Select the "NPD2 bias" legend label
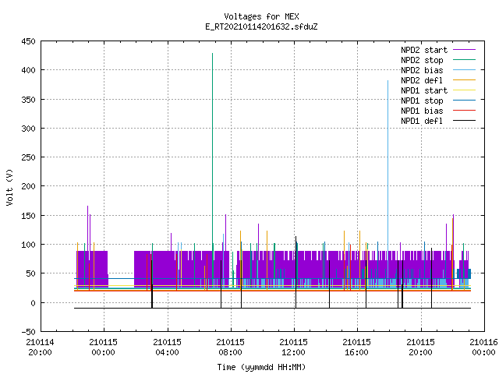The height and width of the screenshot is (374, 499). click(422, 70)
